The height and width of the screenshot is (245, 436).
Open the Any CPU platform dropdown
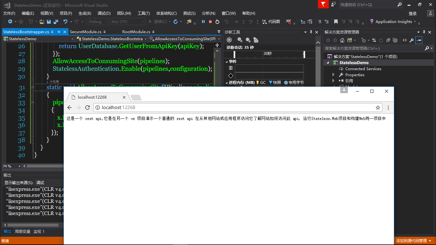(x=128, y=22)
